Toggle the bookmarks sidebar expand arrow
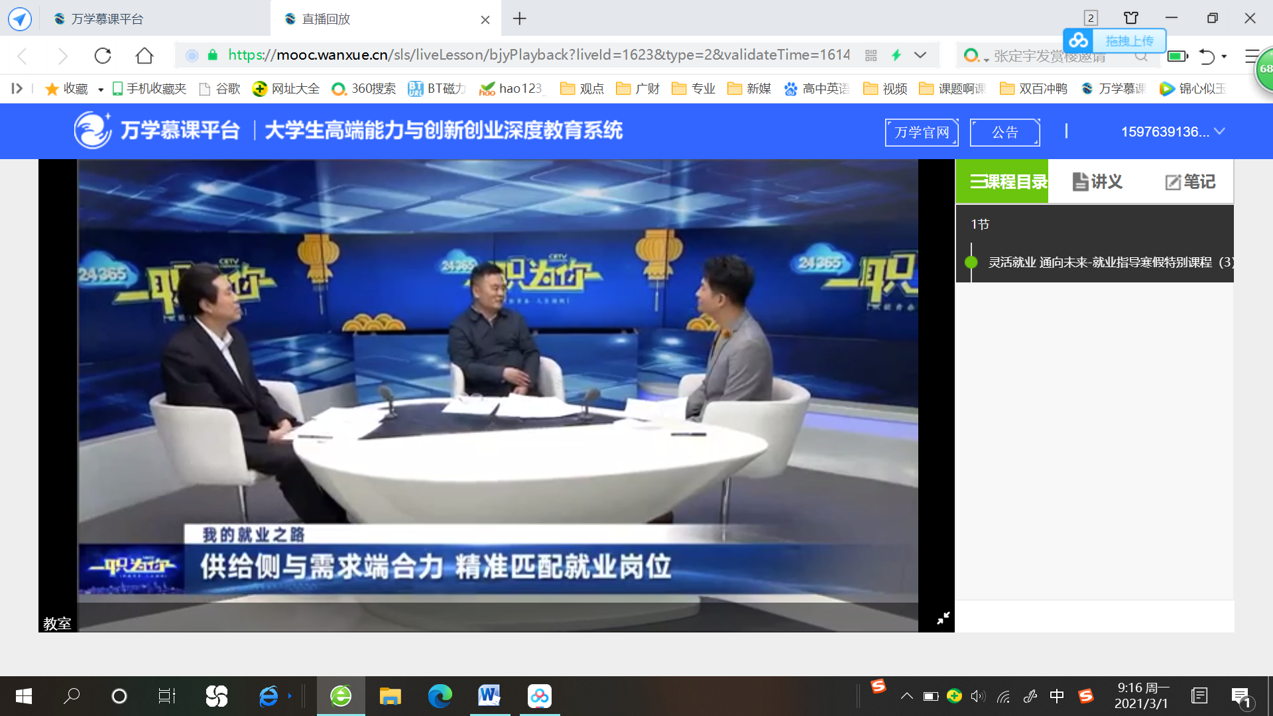 point(17,88)
